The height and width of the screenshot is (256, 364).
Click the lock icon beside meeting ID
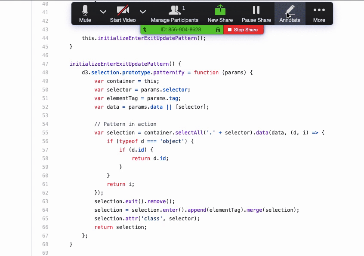[x=218, y=30]
